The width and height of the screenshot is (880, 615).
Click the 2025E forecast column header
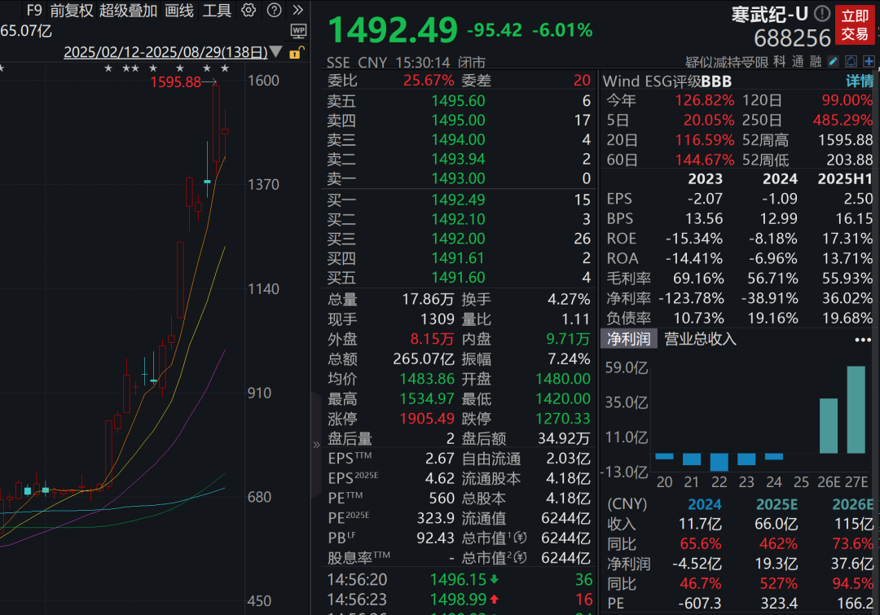[x=777, y=504]
